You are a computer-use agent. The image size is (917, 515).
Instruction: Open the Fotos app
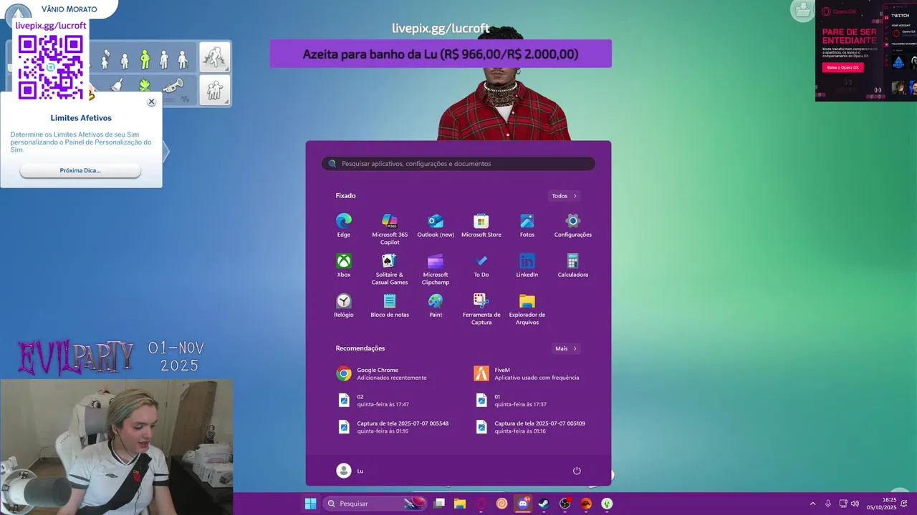point(527,225)
